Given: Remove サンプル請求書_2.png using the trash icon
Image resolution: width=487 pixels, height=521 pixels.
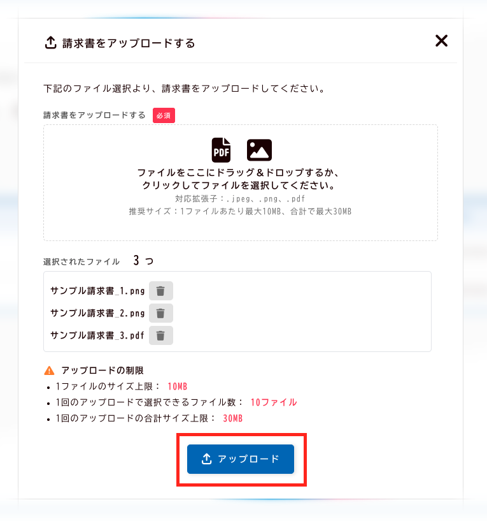Looking at the screenshot, I should pyautogui.click(x=161, y=313).
